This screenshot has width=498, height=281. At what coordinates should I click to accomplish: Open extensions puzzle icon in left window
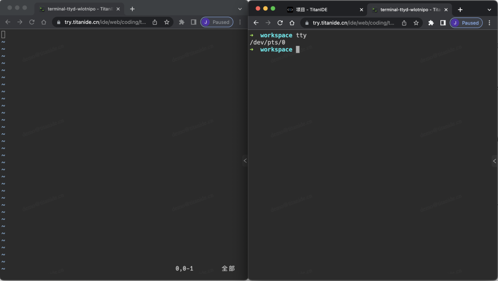(x=182, y=22)
